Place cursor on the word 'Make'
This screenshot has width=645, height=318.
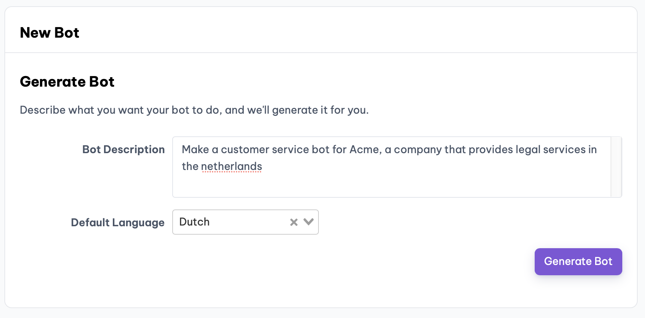pyautogui.click(x=195, y=149)
